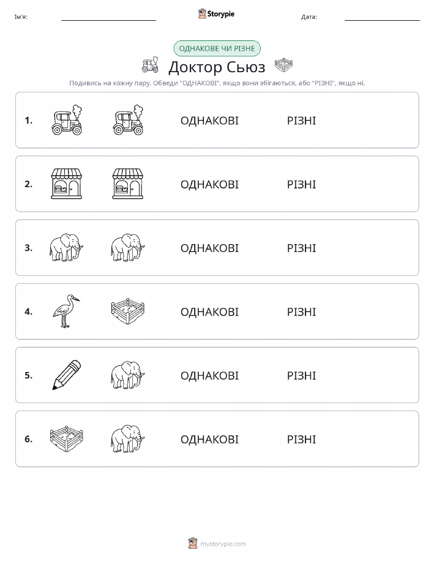Click the boxing ring icon beside the title

tap(283, 65)
